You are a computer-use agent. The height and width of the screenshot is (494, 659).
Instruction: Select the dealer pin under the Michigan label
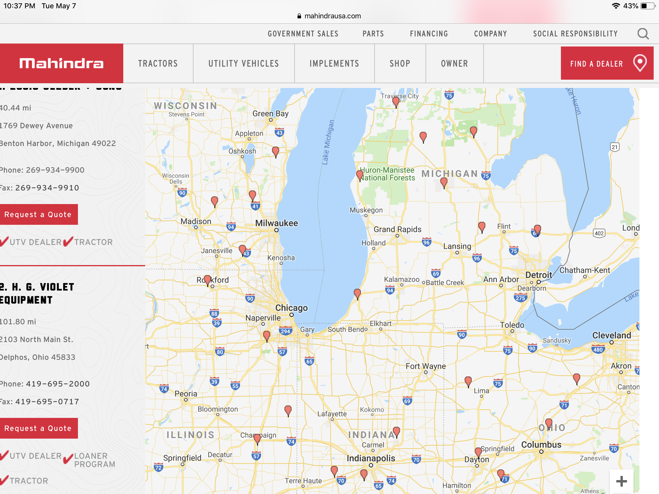point(444,183)
